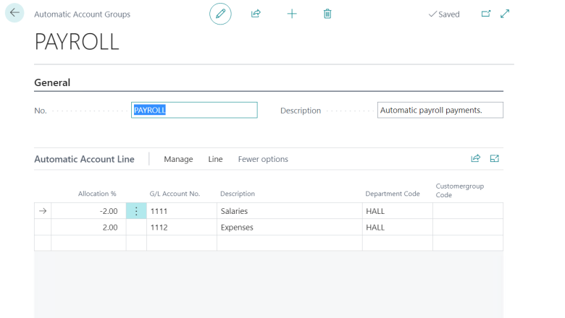Click Fewer options
This screenshot has height=318, width=565.
click(x=263, y=159)
